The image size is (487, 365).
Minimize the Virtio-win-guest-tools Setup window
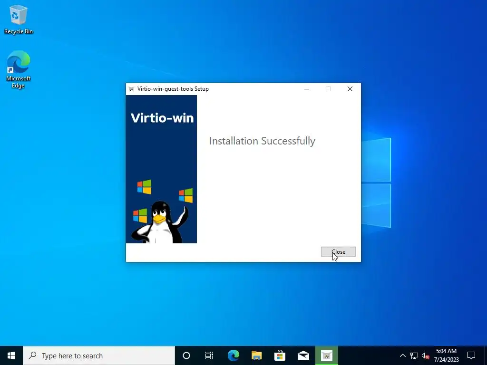pyautogui.click(x=307, y=89)
